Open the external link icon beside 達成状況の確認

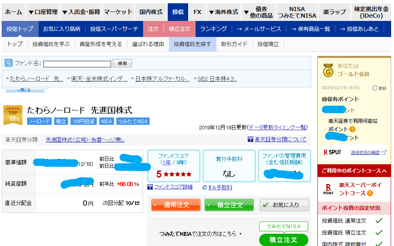[x=384, y=152]
